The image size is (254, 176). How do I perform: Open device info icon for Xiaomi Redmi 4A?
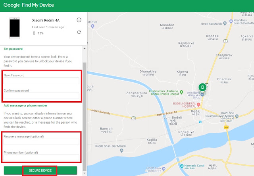[79, 20]
